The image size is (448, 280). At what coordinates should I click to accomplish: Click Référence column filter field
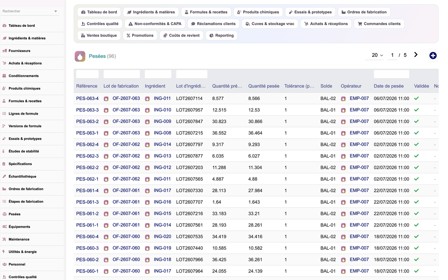click(87, 74)
